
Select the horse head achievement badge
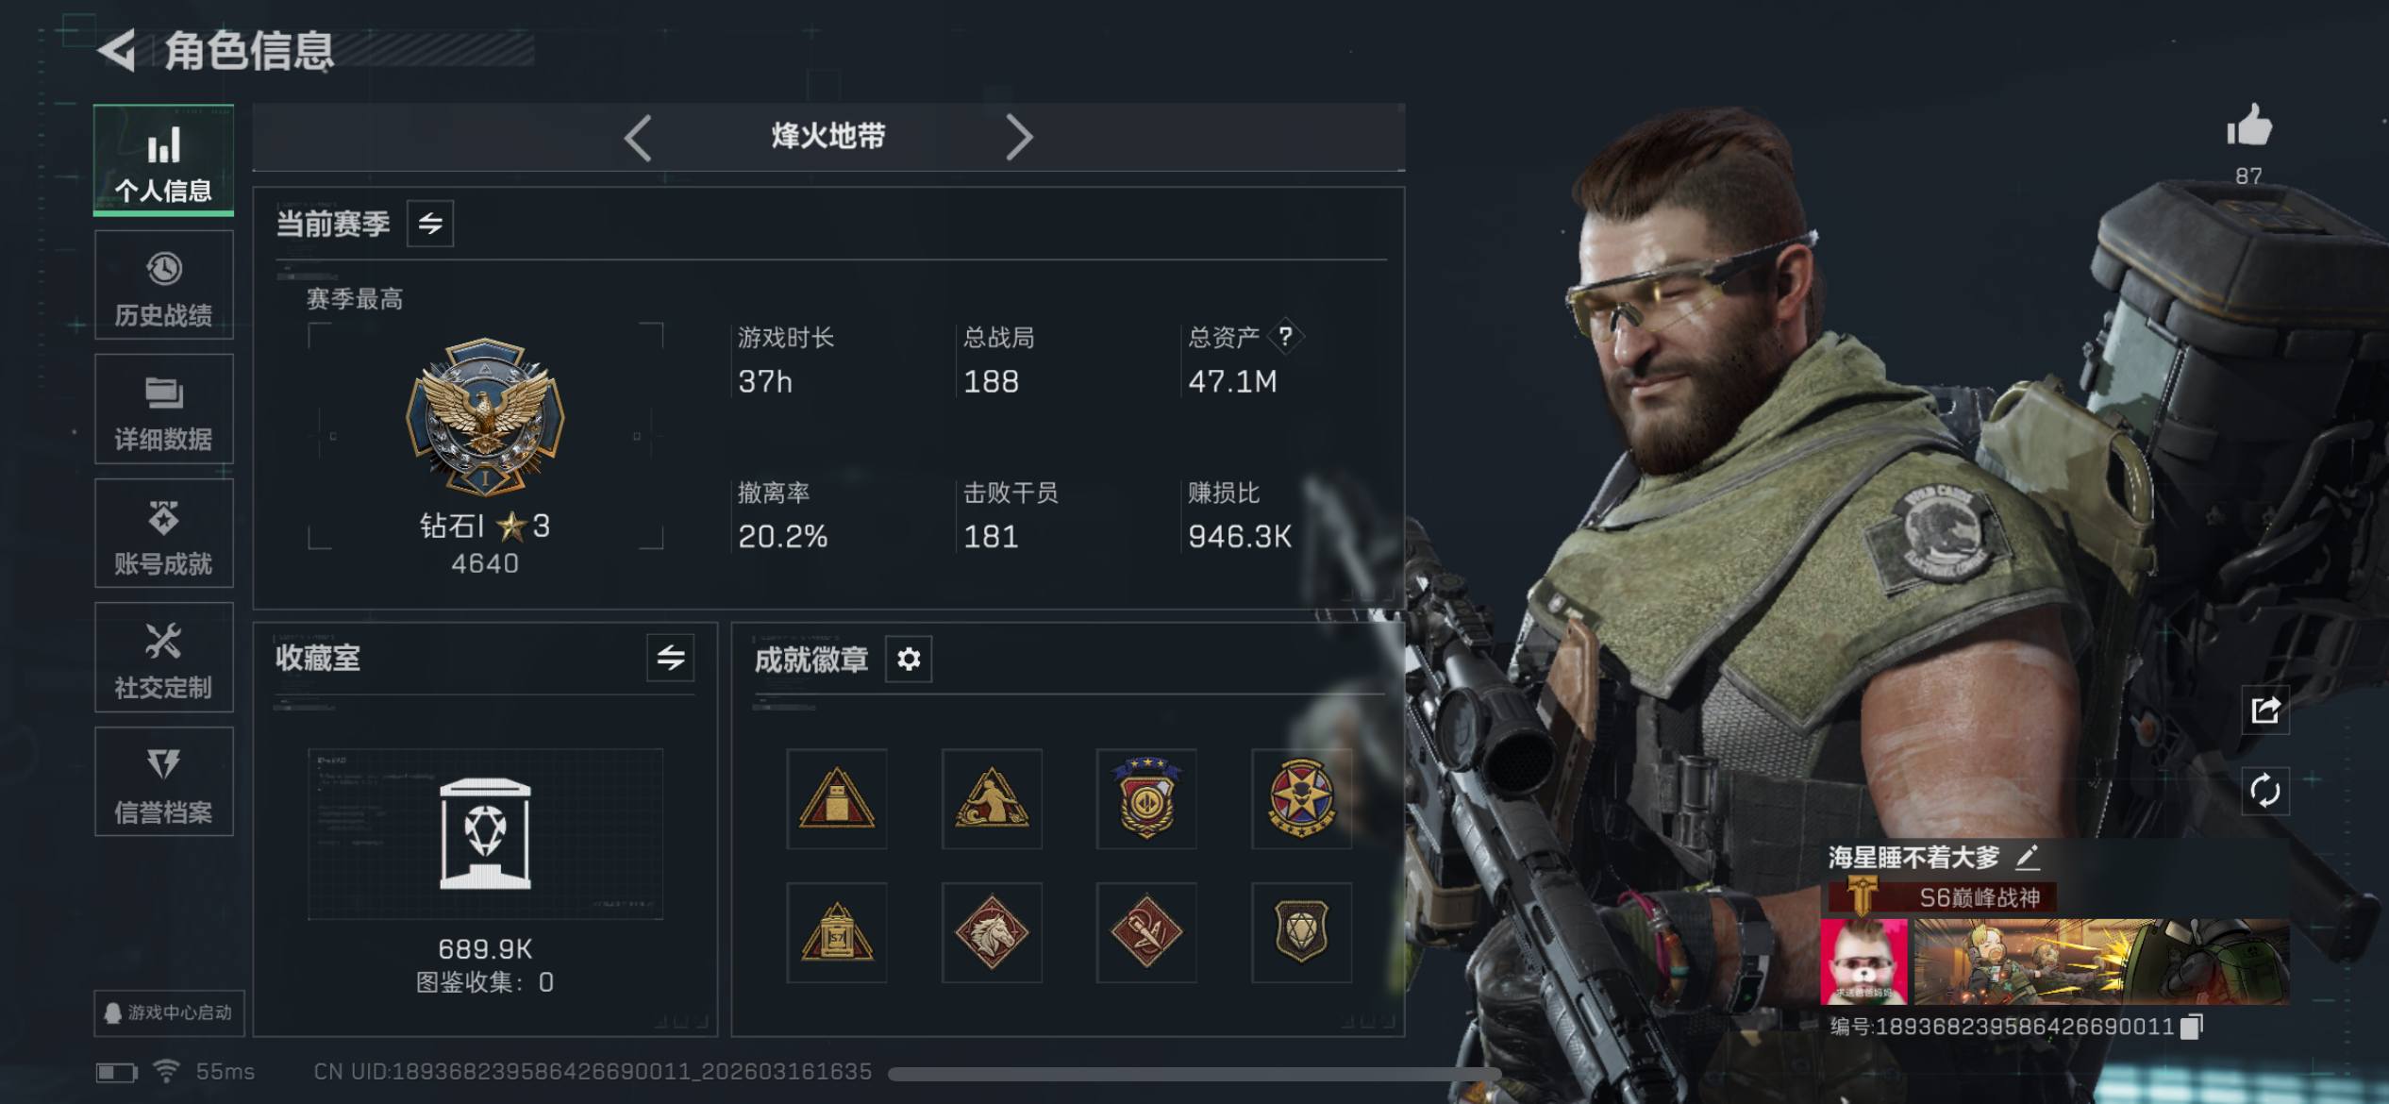point(992,932)
